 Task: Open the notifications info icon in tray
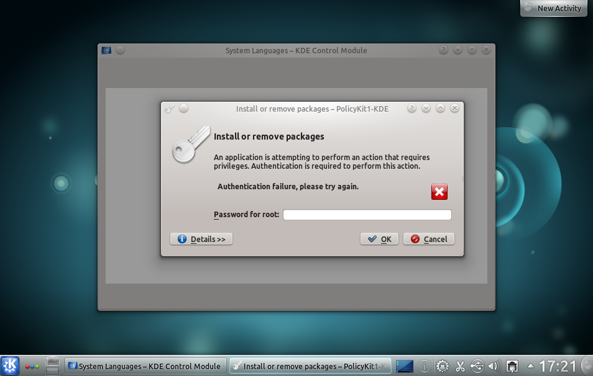coord(425,366)
